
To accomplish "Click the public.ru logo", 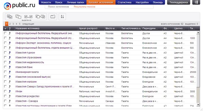I will tap(19, 6).
